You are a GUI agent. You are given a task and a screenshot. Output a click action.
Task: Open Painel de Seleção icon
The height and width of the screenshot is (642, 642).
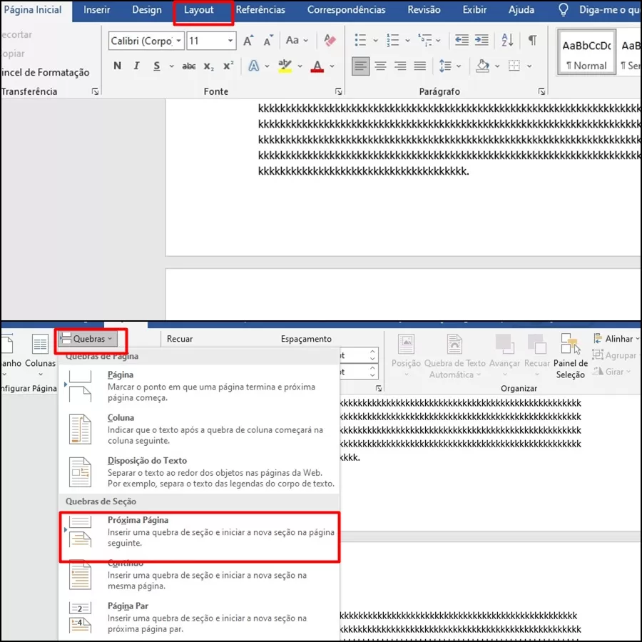click(571, 356)
